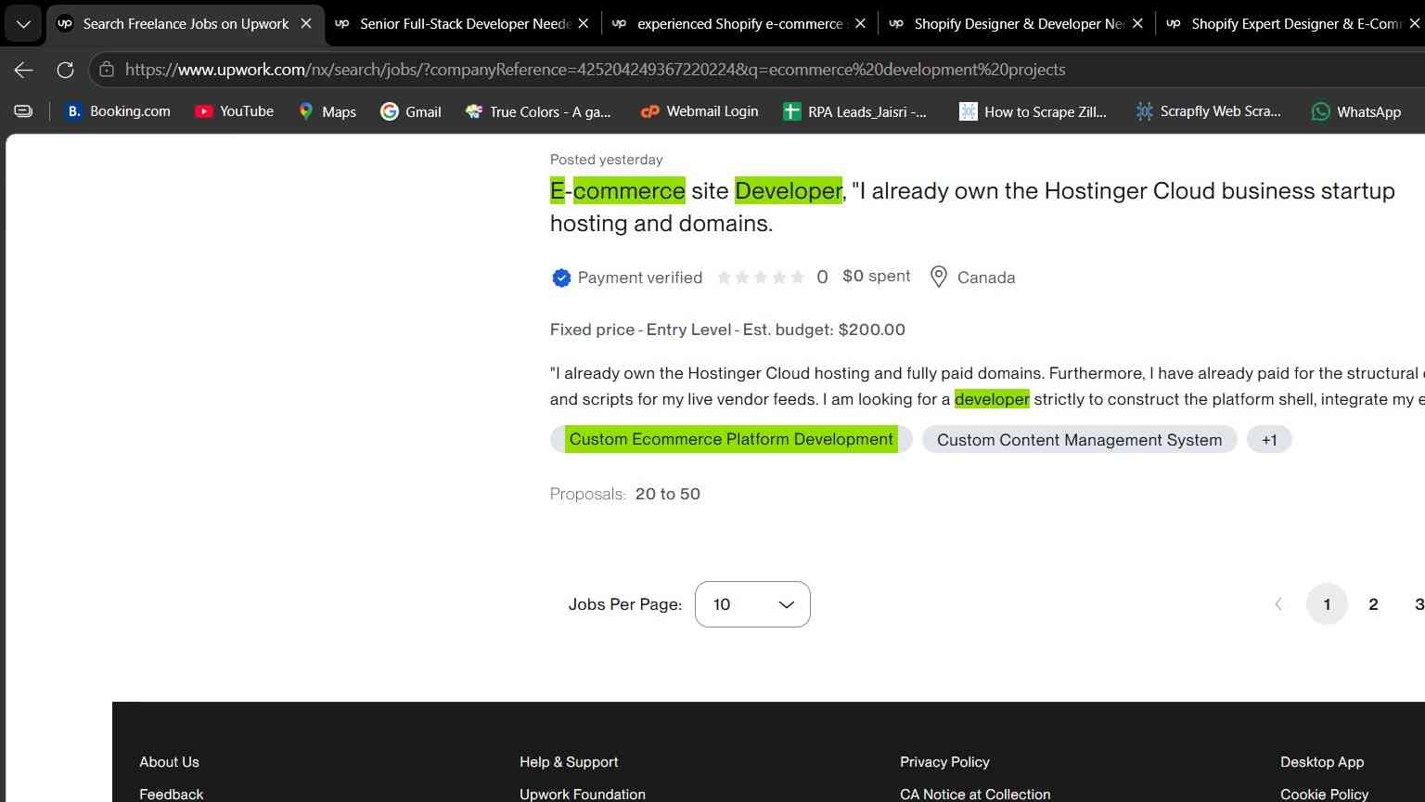Screen dimensions: 1425x802
Task: Open the YouTube bookmark
Action: 234,111
